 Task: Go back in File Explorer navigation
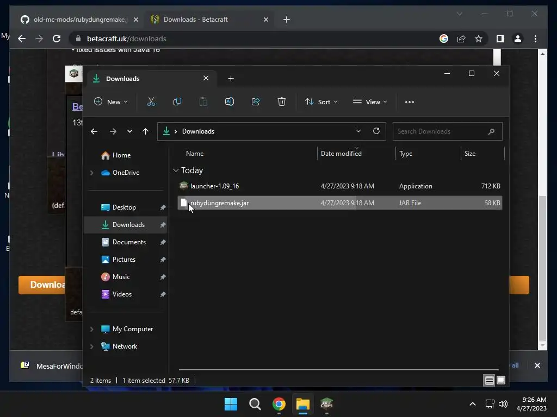[94, 131]
